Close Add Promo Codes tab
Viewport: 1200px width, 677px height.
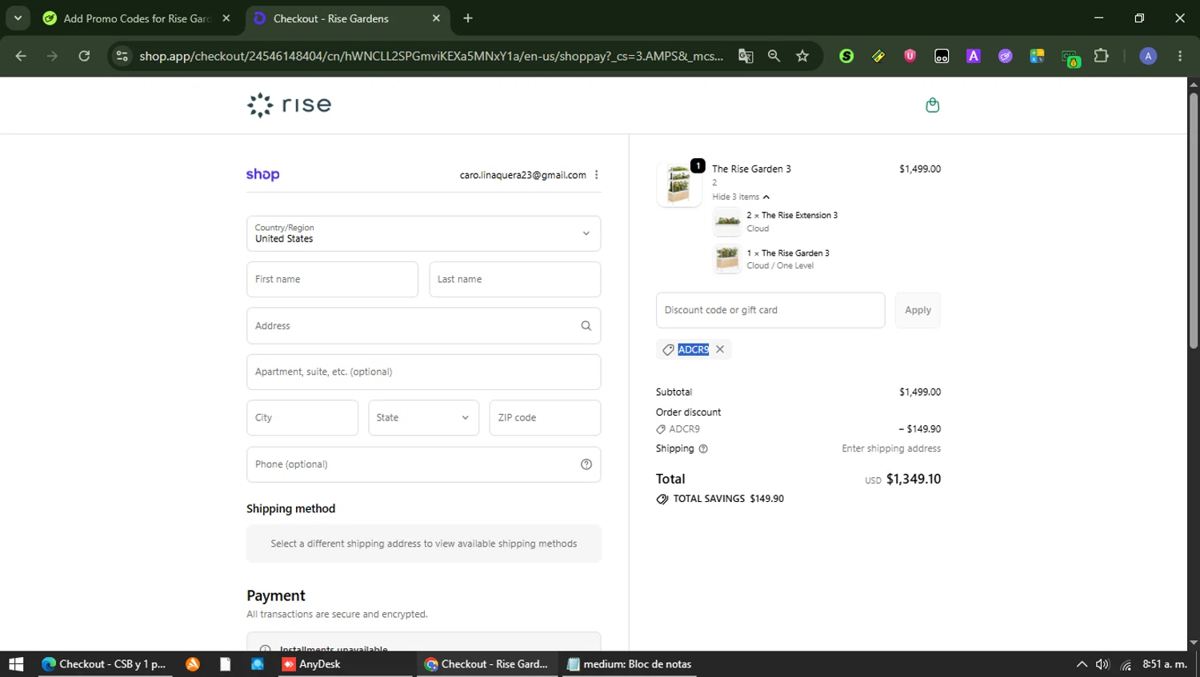tap(226, 18)
